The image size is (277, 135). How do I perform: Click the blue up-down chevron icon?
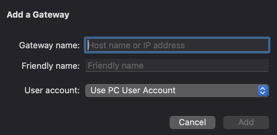coord(263,91)
